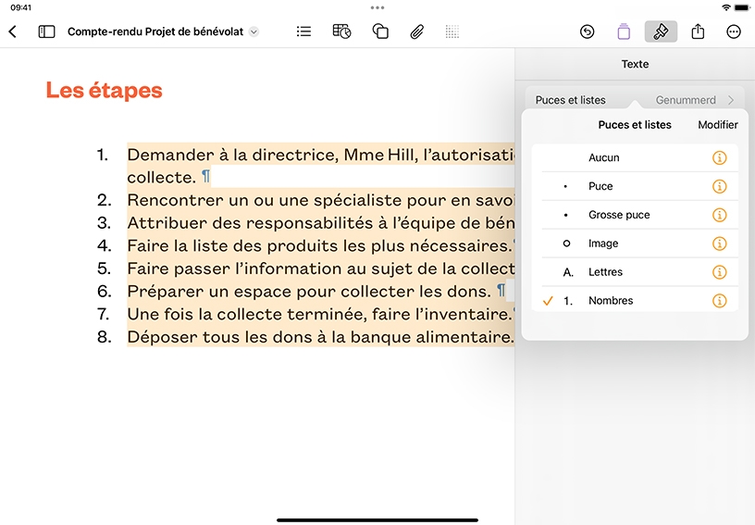Screen dimensions: 755x525
Task: Tap the home indicator bar
Action: (x=377, y=520)
